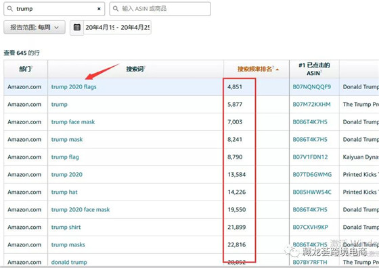Focus the ASIN or product input field
This screenshot has height=268, width=379.
point(160,9)
